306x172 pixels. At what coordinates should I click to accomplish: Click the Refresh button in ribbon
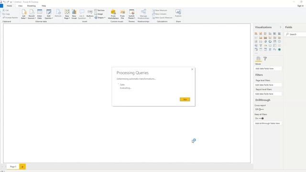click(x=58, y=13)
